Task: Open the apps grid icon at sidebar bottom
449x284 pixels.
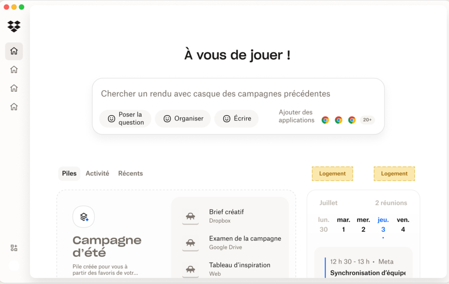Action: tap(14, 248)
